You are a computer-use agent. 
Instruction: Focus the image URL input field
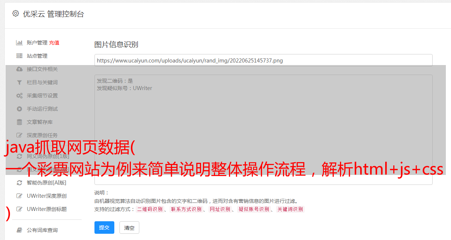[x=263, y=60]
